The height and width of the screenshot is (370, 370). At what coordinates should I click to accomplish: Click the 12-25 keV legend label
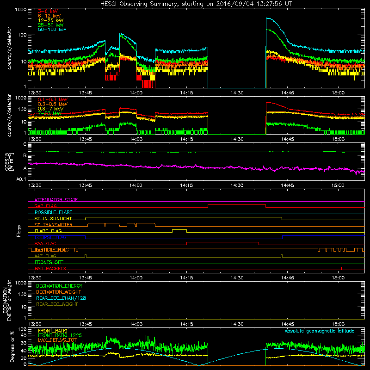[51, 20]
